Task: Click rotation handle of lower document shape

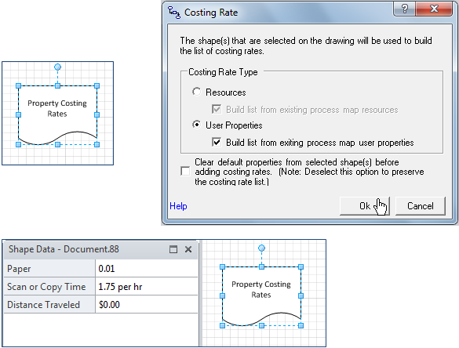Action: click(x=262, y=248)
